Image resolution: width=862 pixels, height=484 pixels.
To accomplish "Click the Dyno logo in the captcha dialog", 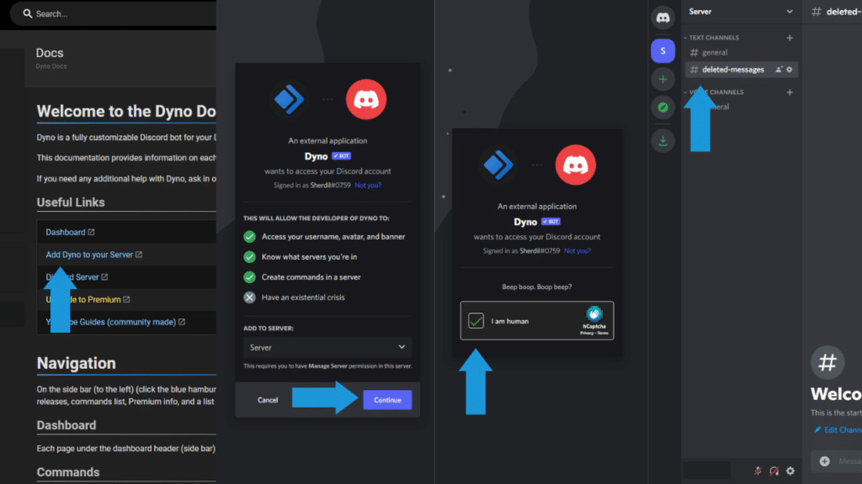I will click(x=498, y=165).
